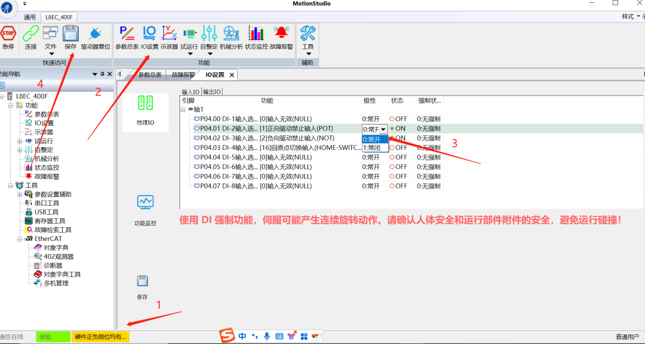645x344 pixels.
Task: Open 串口工具 in navigation tree
Action: coord(46,203)
